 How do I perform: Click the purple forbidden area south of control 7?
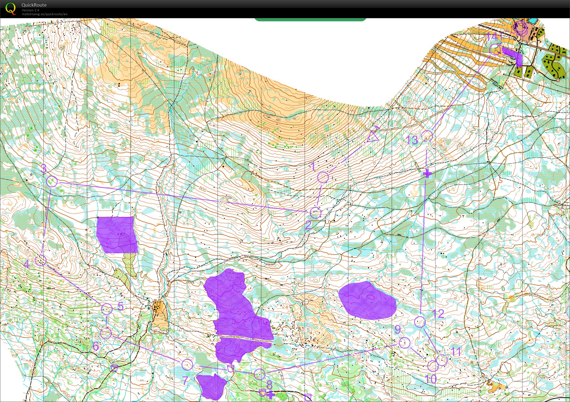pos(211,387)
